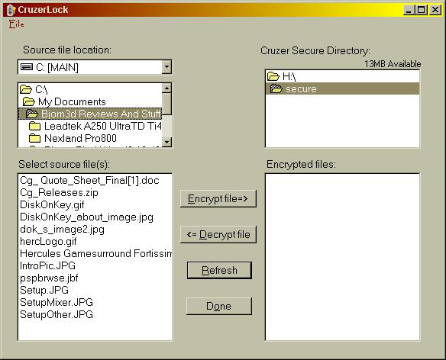Select the Nexland Pro800 folder text
Viewport: 446px width, 360px height.
[x=80, y=138]
